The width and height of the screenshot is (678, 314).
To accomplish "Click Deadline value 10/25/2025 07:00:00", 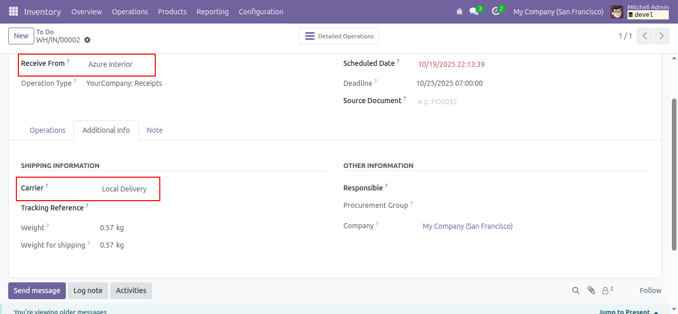I will coord(449,83).
